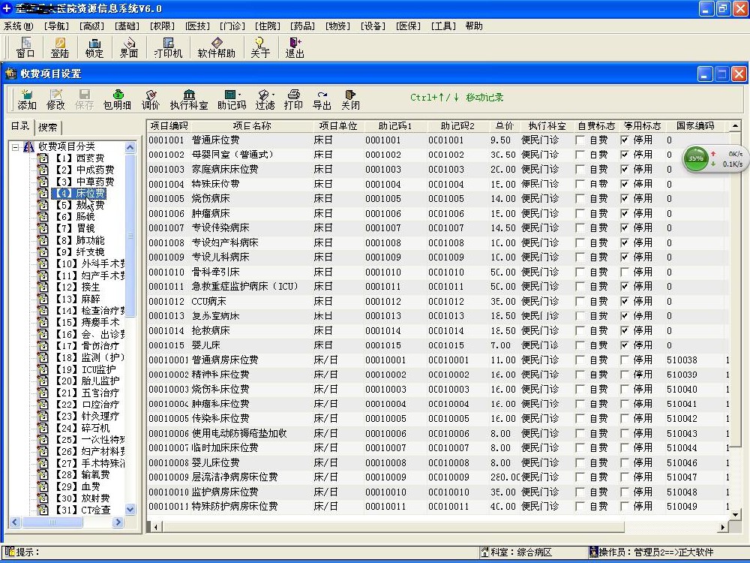Image resolution: width=750 pixels, height=563 pixels.
Task: Click the system icon in title bar
Action: pos(7,8)
